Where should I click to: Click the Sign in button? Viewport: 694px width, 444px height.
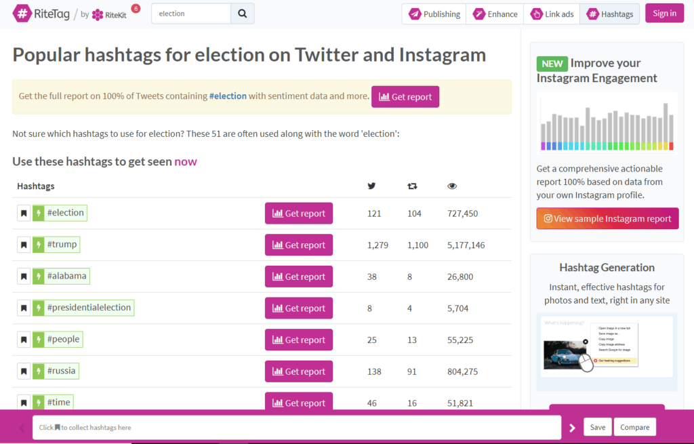click(664, 13)
